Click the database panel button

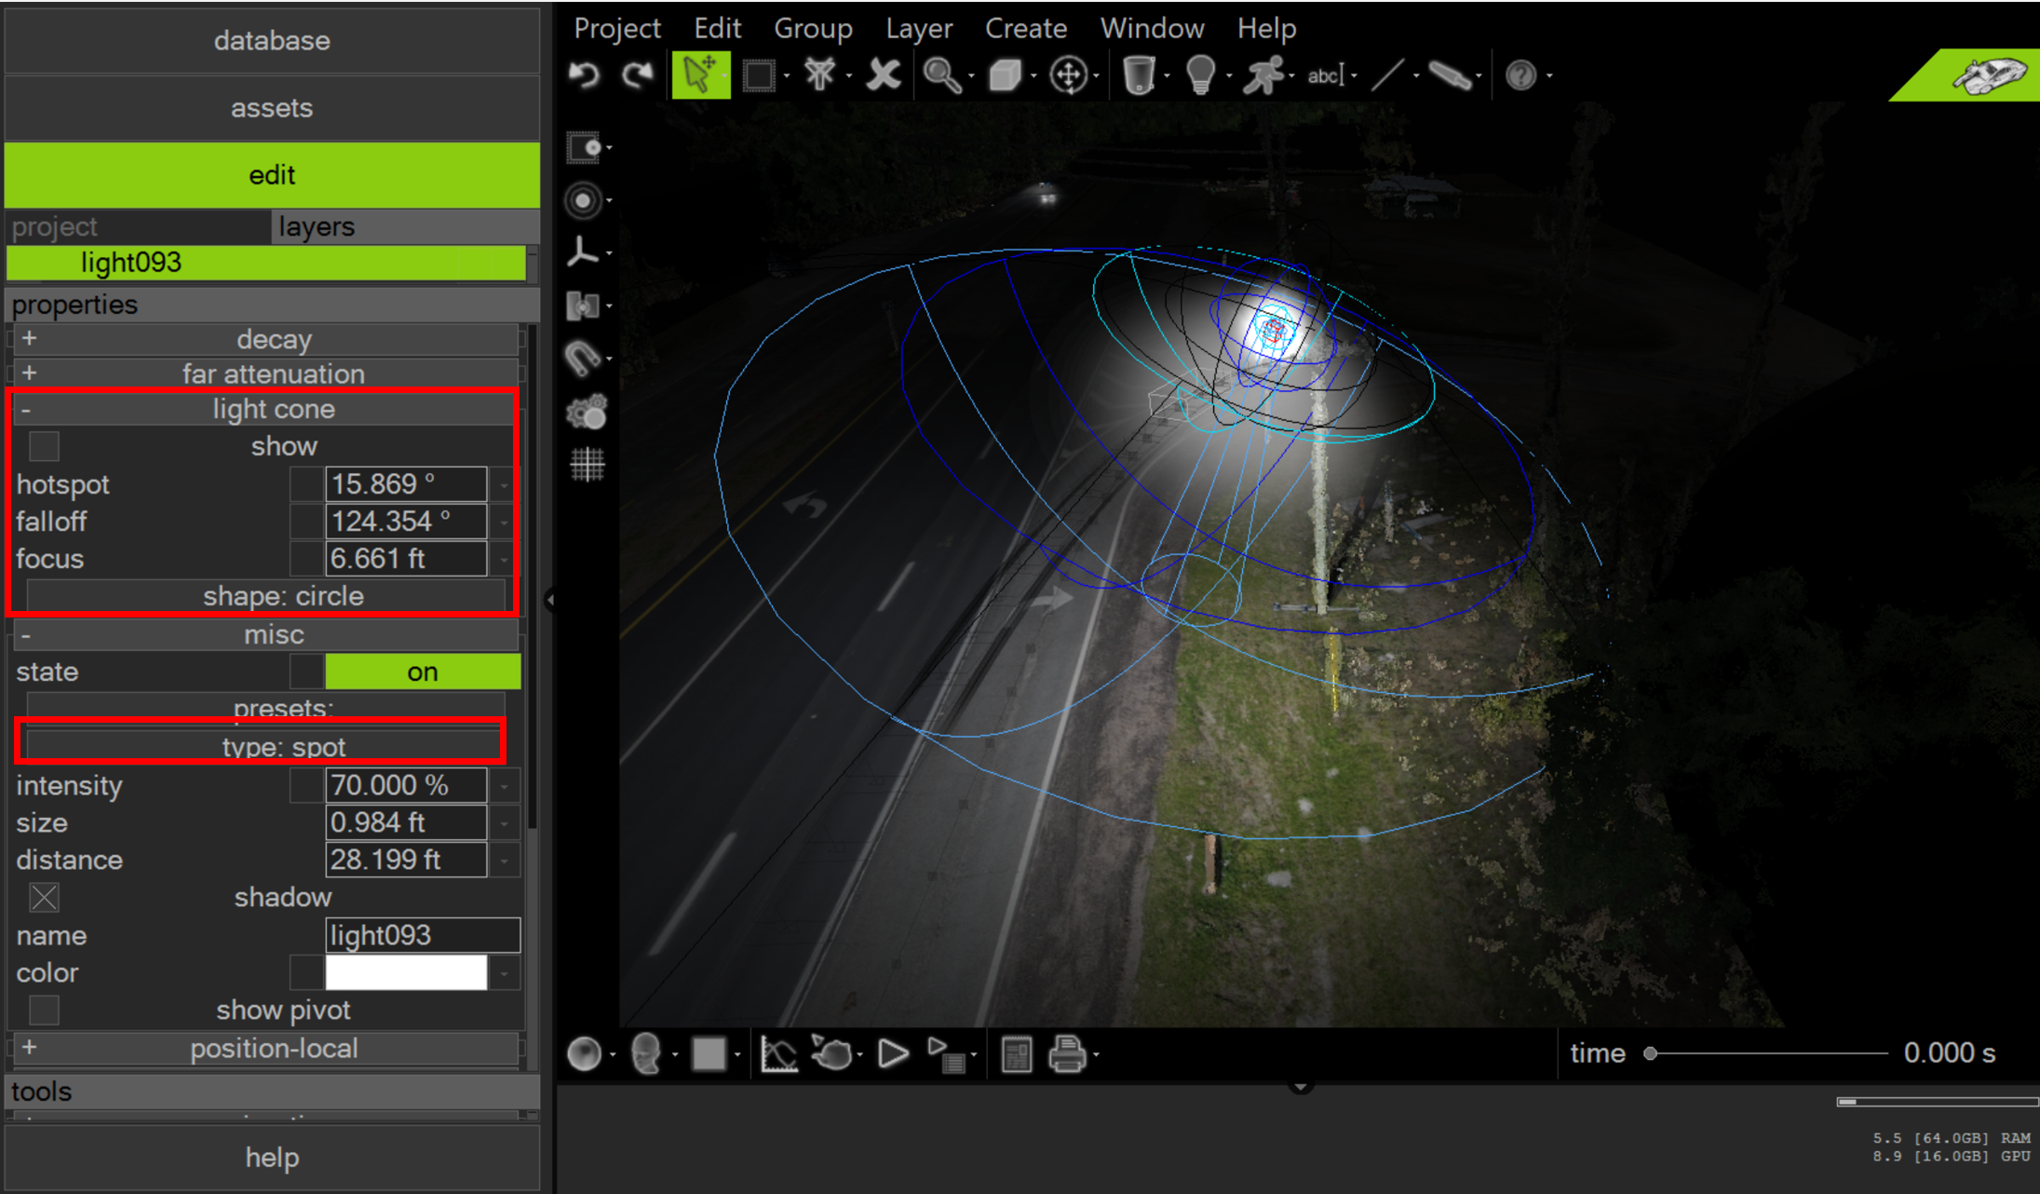click(272, 41)
